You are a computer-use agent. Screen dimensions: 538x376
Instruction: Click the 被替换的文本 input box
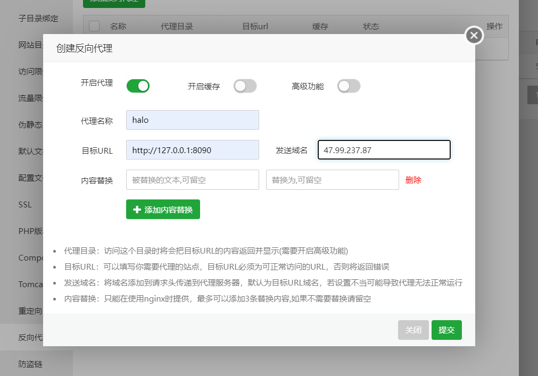pyautogui.click(x=193, y=180)
